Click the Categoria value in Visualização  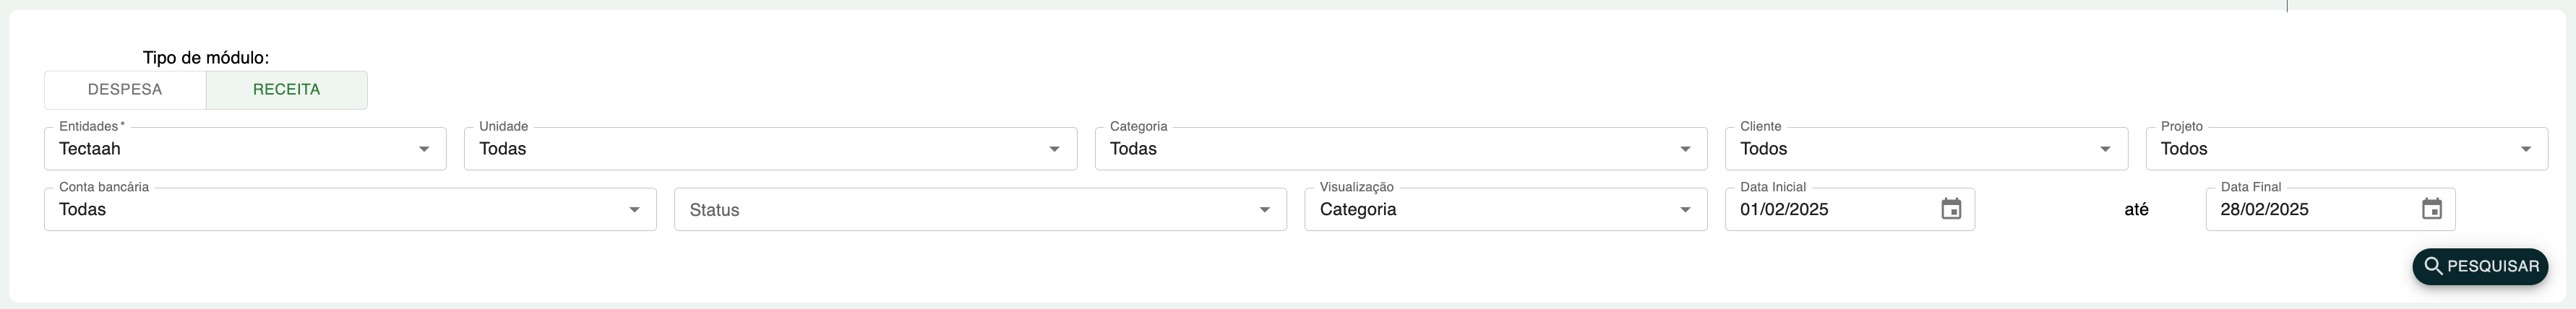pos(1358,210)
